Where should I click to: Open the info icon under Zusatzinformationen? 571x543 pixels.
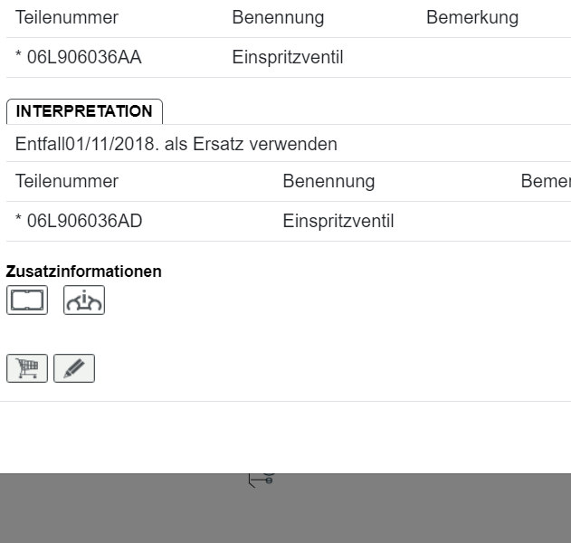[84, 300]
